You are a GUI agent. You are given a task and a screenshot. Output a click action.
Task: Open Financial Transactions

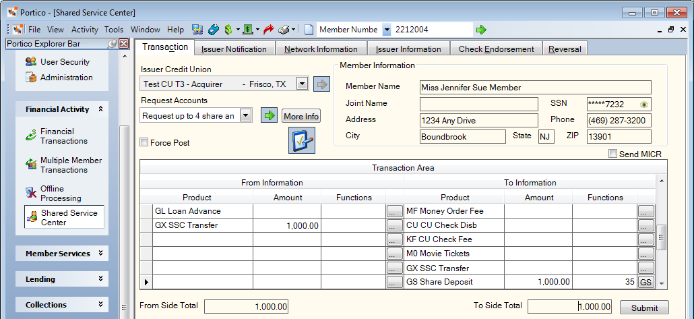[x=57, y=136]
